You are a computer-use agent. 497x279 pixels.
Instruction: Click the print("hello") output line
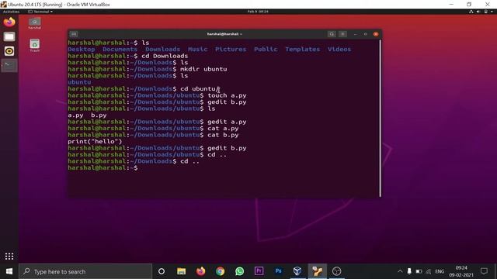(95, 141)
